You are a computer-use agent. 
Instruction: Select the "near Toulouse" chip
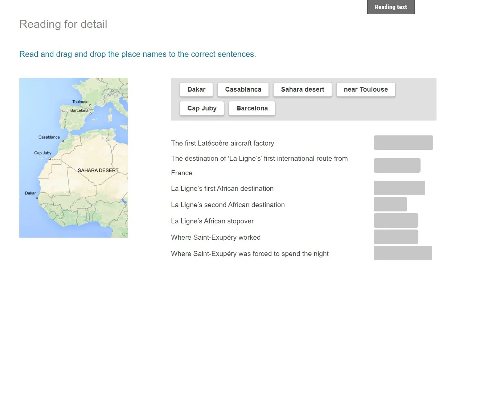[365, 89]
